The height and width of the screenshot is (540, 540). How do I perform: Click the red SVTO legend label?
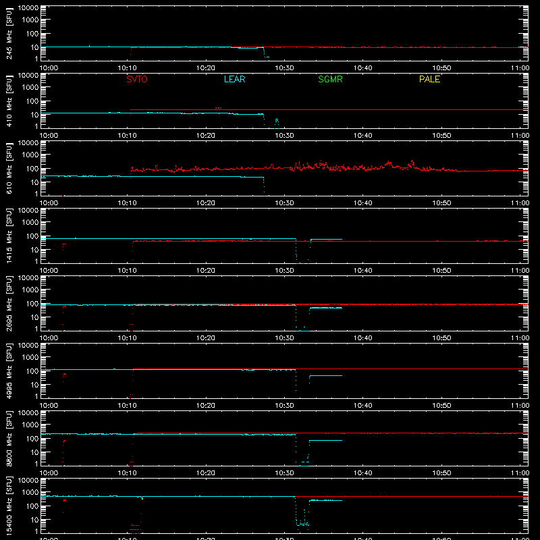click(137, 79)
